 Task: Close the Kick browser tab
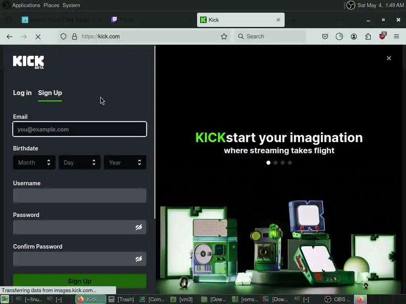pyautogui.click(x=278, y=20)
